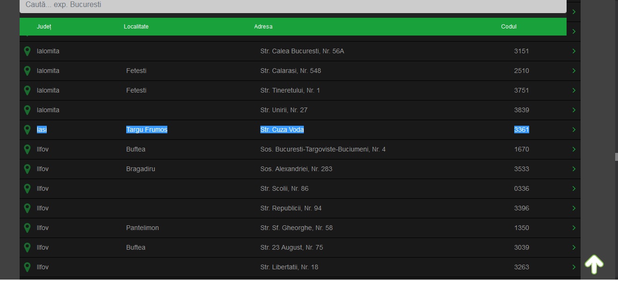Focus the 'Caută... exp. Bucuresti' search field
Image resolution: width=618 pixels, height=281 pixels.
293,5
